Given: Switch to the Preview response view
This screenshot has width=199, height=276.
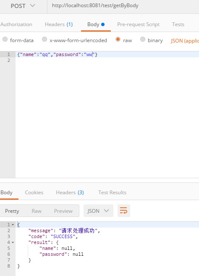Looking at the screenshot, I should [x=63, y=211].
